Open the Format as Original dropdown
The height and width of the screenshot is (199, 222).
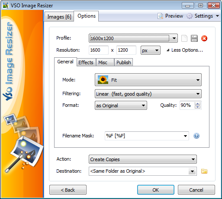[121, 106]
